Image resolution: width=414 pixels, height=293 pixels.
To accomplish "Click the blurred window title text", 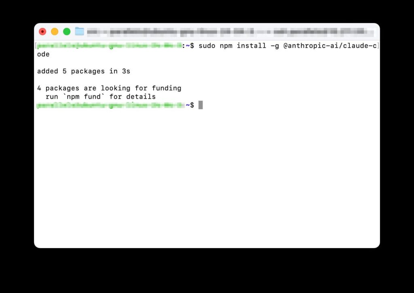I will tap(230, 32).
